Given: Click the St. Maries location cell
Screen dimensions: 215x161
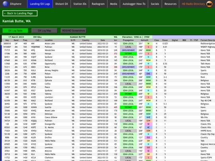Looking at the screenshot, I should click(x=49, y=128).
